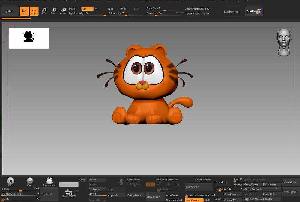Click the DynaMesh Resolution slider
Viewport: 300px width, 202px height.
[x=228, y=189]
